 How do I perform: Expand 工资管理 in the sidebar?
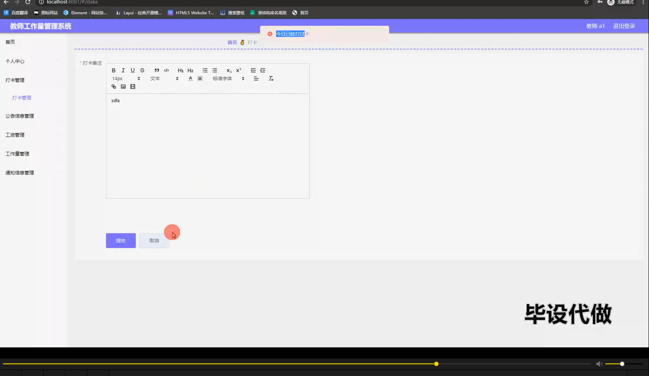(15, 135)
